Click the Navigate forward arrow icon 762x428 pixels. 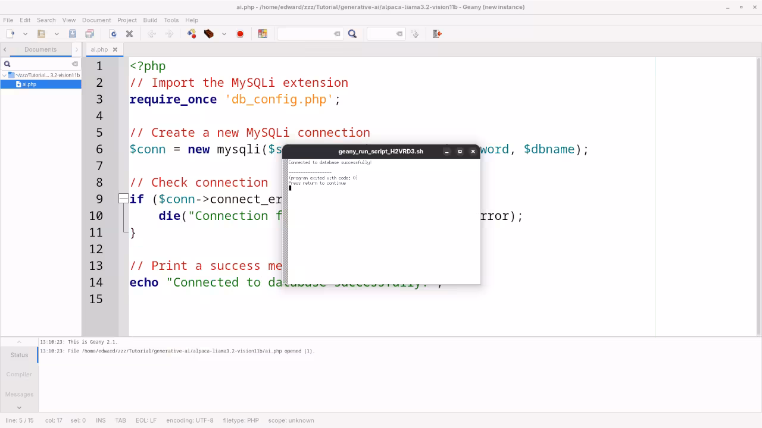[x=169, y=34]
